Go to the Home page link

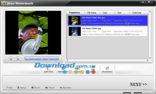[x=35, y=88]
